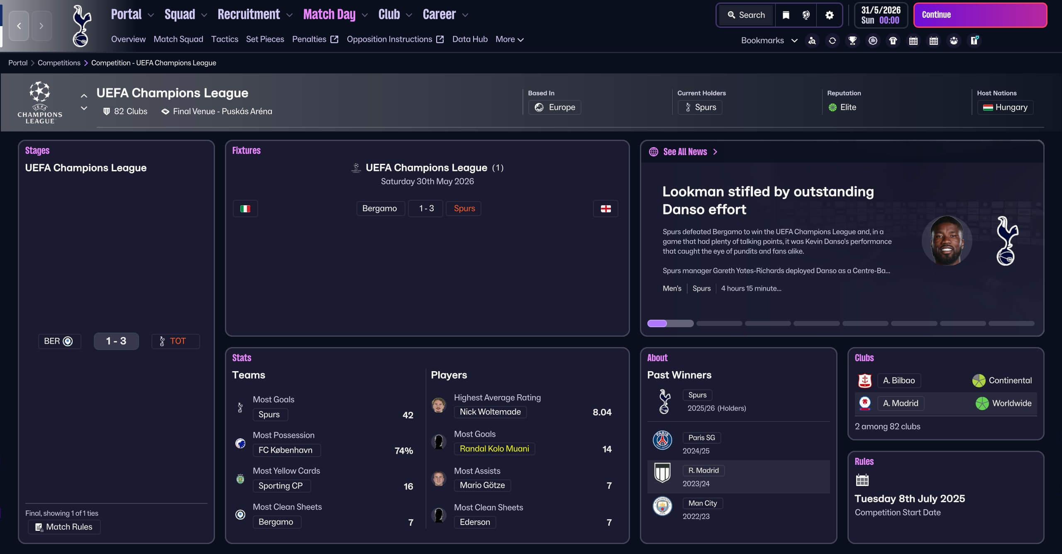This screenshot has height=554, width=1062.
Task: Open settings via the gear icon
Action: [x=829, y=15]
